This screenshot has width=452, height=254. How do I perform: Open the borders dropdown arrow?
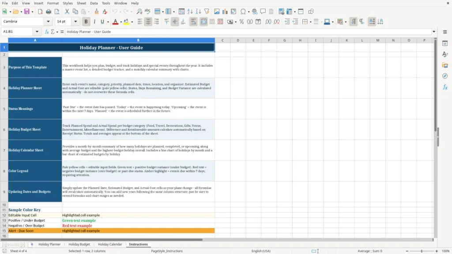click(310, 22)
